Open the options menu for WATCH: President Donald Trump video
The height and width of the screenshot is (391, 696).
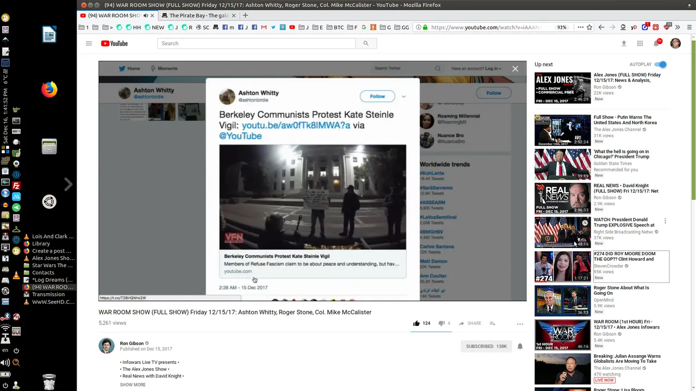[665, 221]
